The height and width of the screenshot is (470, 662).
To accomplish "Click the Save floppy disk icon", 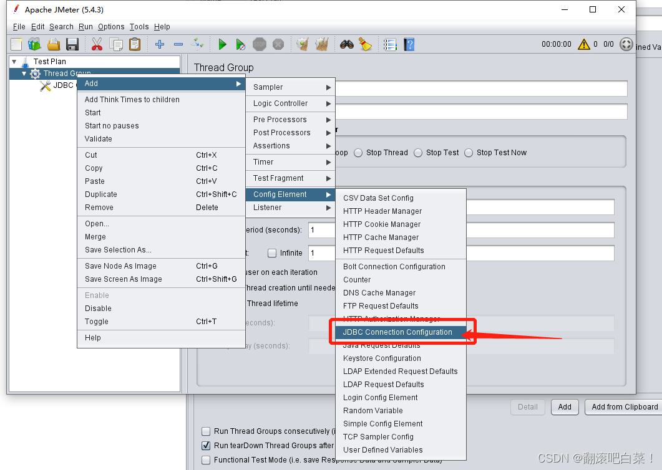I will coord(72,44).
